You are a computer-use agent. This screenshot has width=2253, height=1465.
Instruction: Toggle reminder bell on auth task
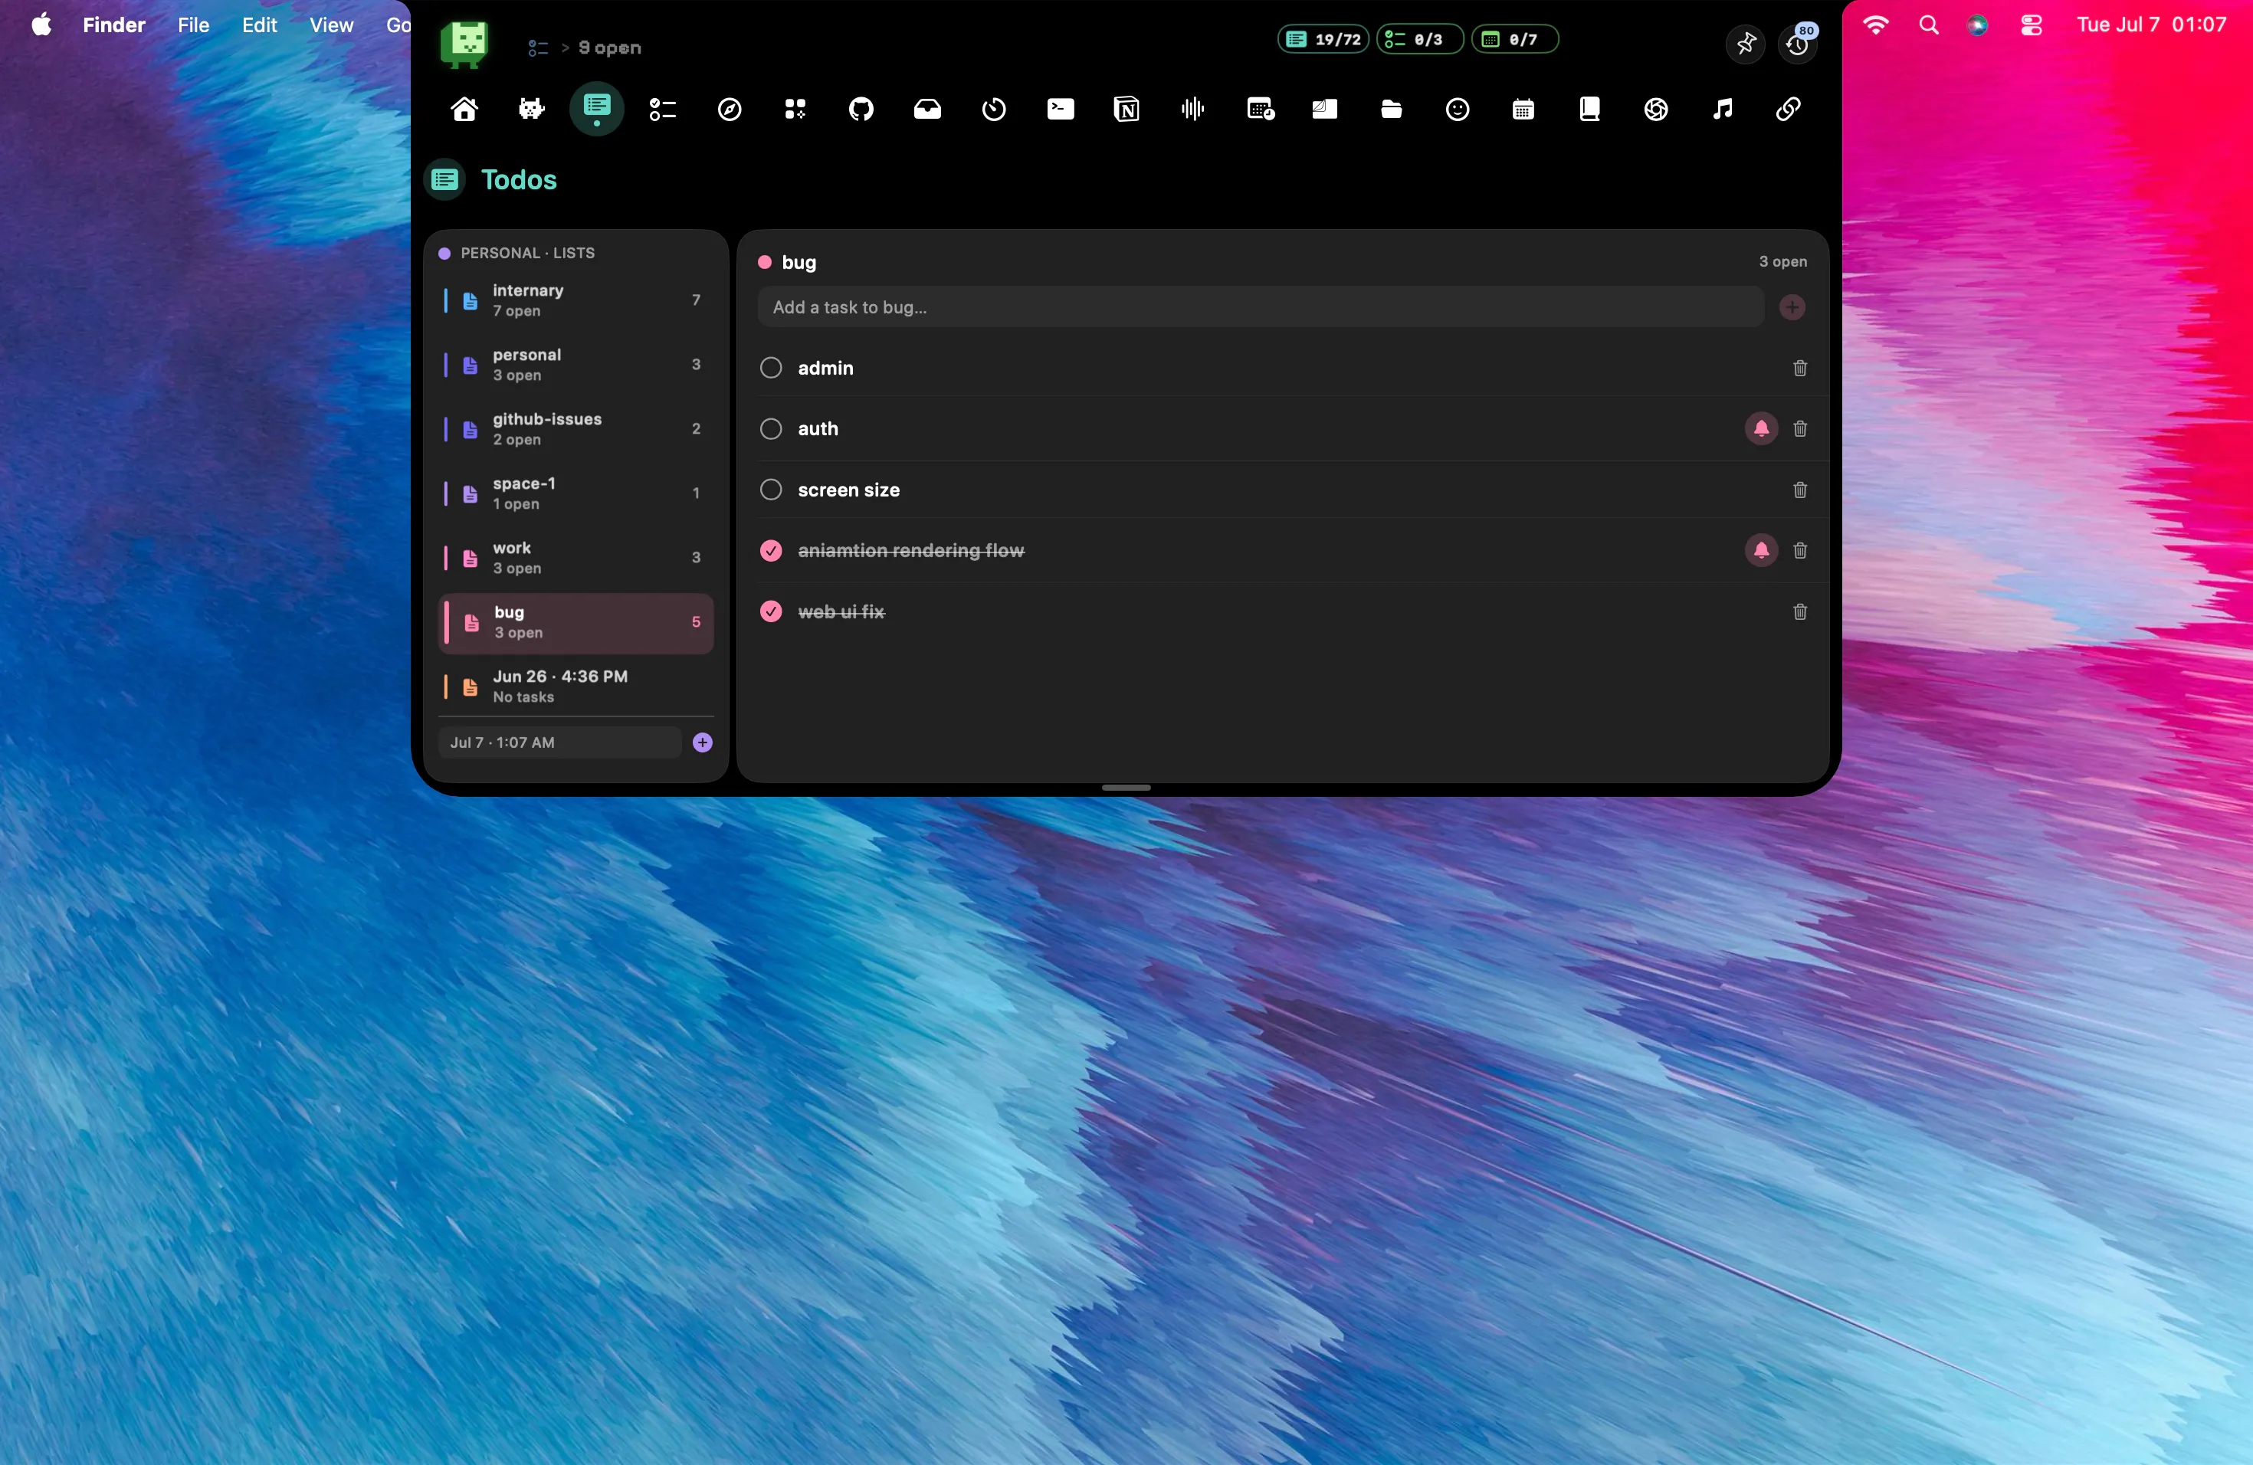tap(1761, 429)
